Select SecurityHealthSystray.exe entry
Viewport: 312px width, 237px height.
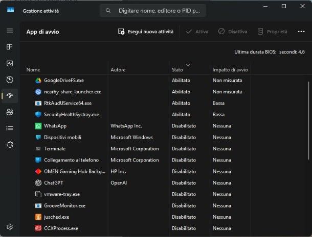(x=72, y=115)
